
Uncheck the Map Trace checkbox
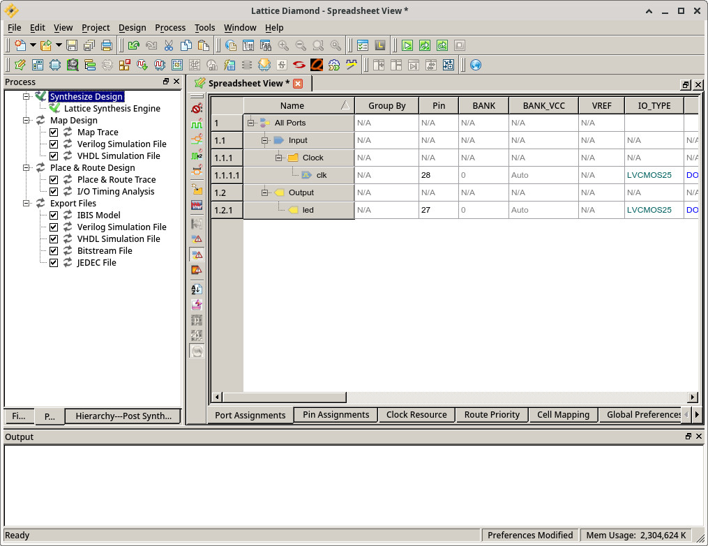[x=54, y=132]
